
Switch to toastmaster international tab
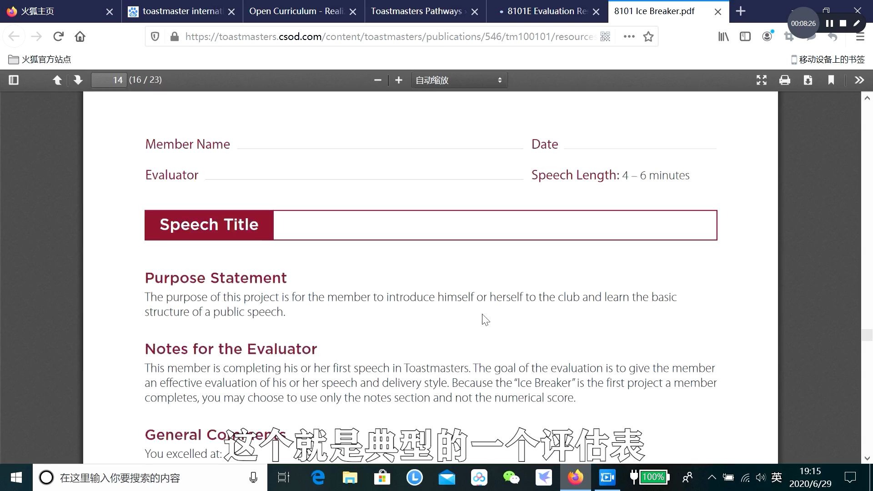pos(177,11)
